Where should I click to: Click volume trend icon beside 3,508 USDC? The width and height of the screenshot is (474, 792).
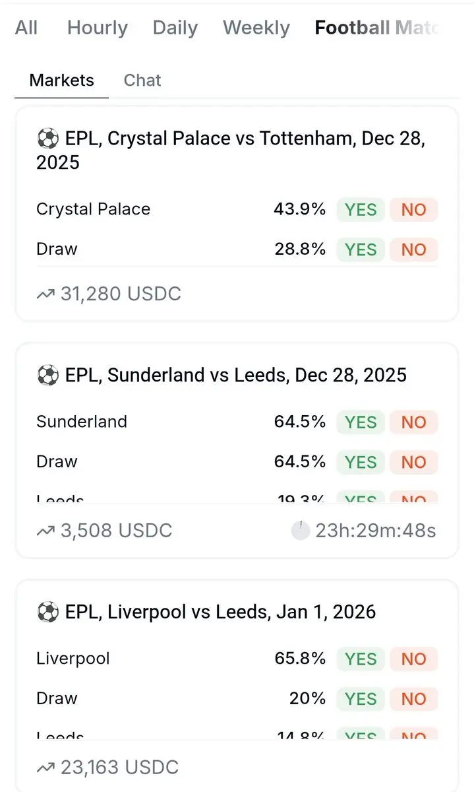[x=45, y=530]
